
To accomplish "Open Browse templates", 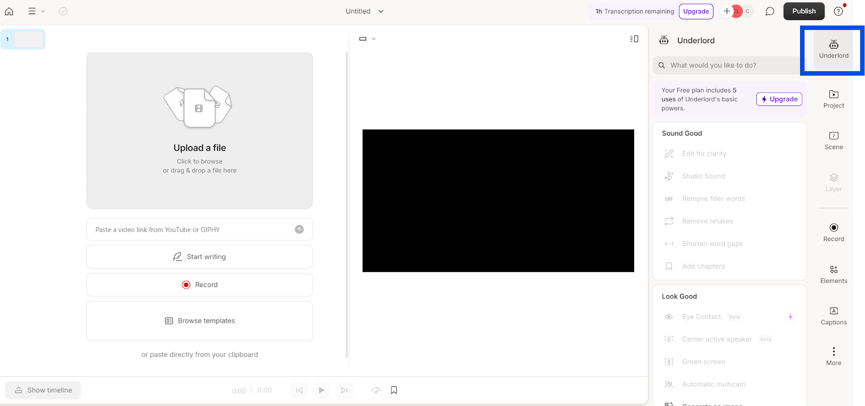I will (199, 321).
